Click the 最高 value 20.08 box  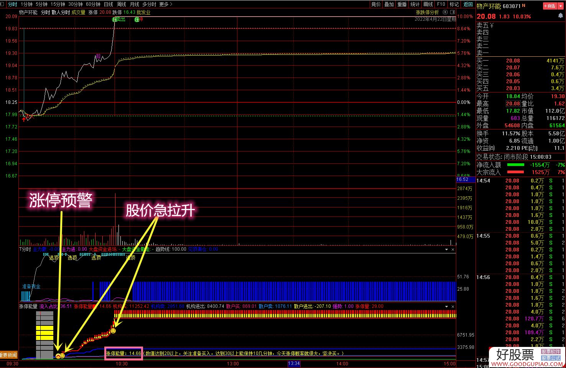click(513, 103)
